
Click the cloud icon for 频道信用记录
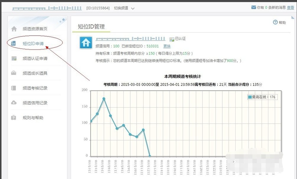point(14,102)
